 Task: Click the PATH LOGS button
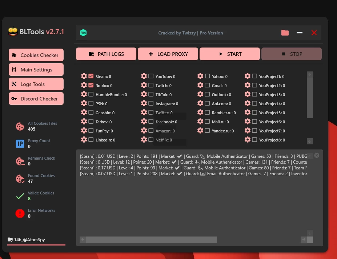click(x=106, y=54)
